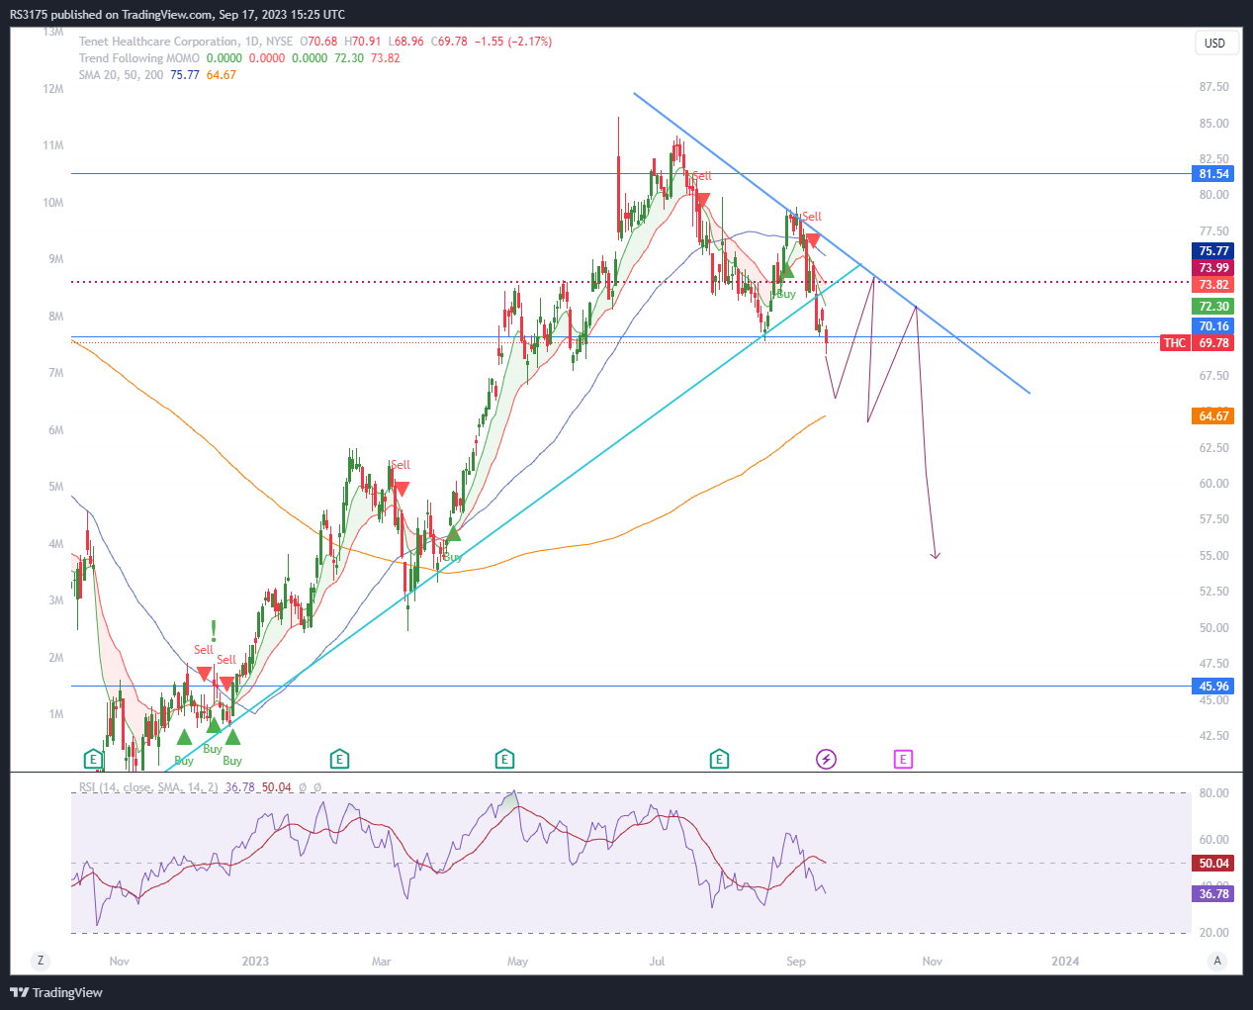This screenshot has height=1010, width=1253.
Task: Open the TradingView logo link
Action: point(56,992)
